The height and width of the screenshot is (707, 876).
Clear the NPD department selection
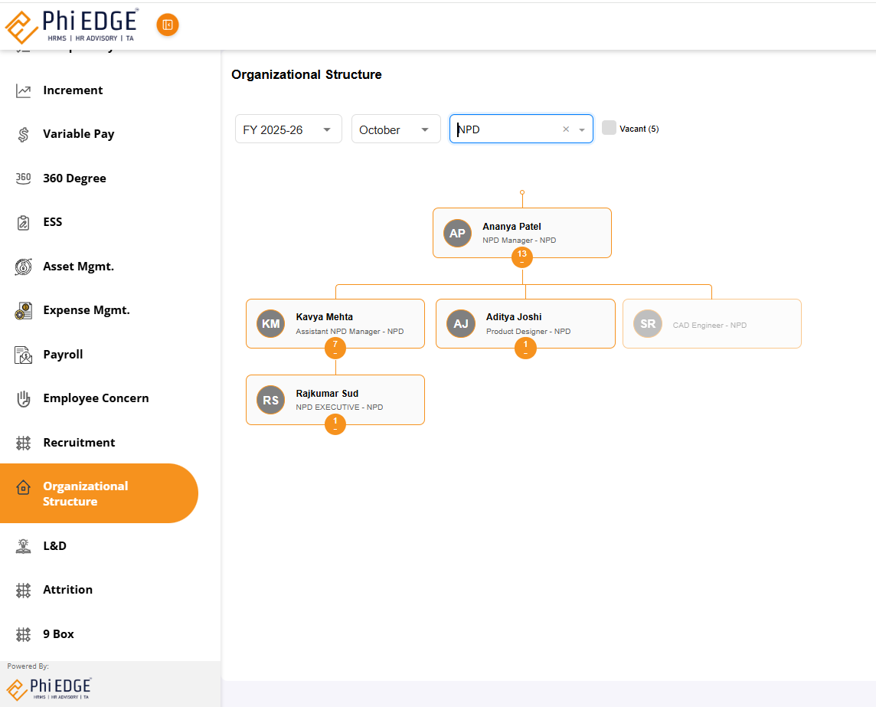pos(566,129)
